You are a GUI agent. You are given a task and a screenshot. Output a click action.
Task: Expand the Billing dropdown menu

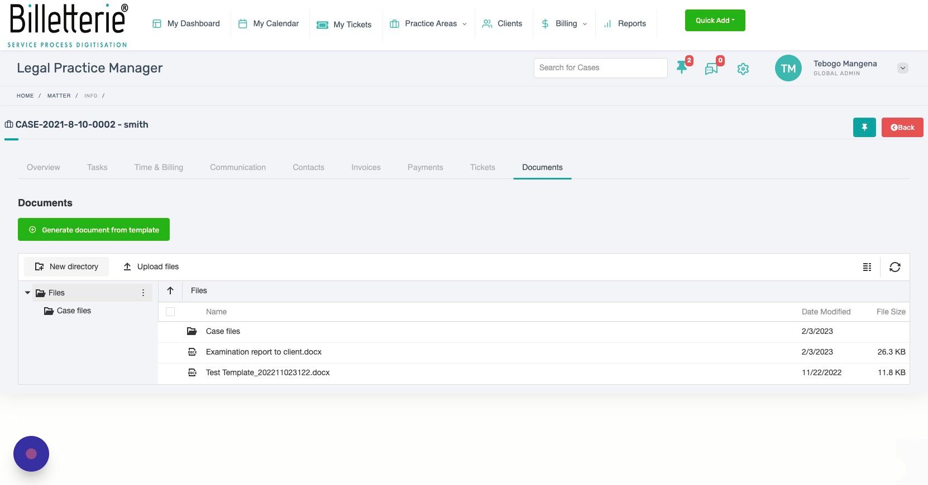tap(564, 23)
